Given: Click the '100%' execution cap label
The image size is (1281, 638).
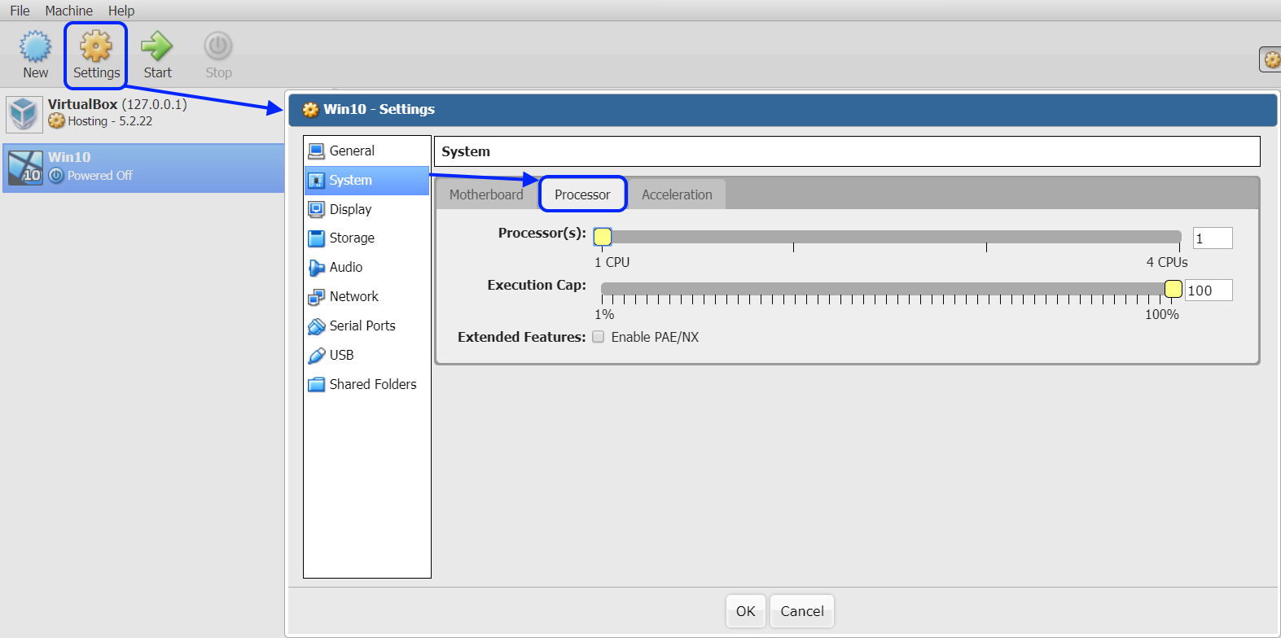Looking at the screenshot, I should click(1162, 314).
